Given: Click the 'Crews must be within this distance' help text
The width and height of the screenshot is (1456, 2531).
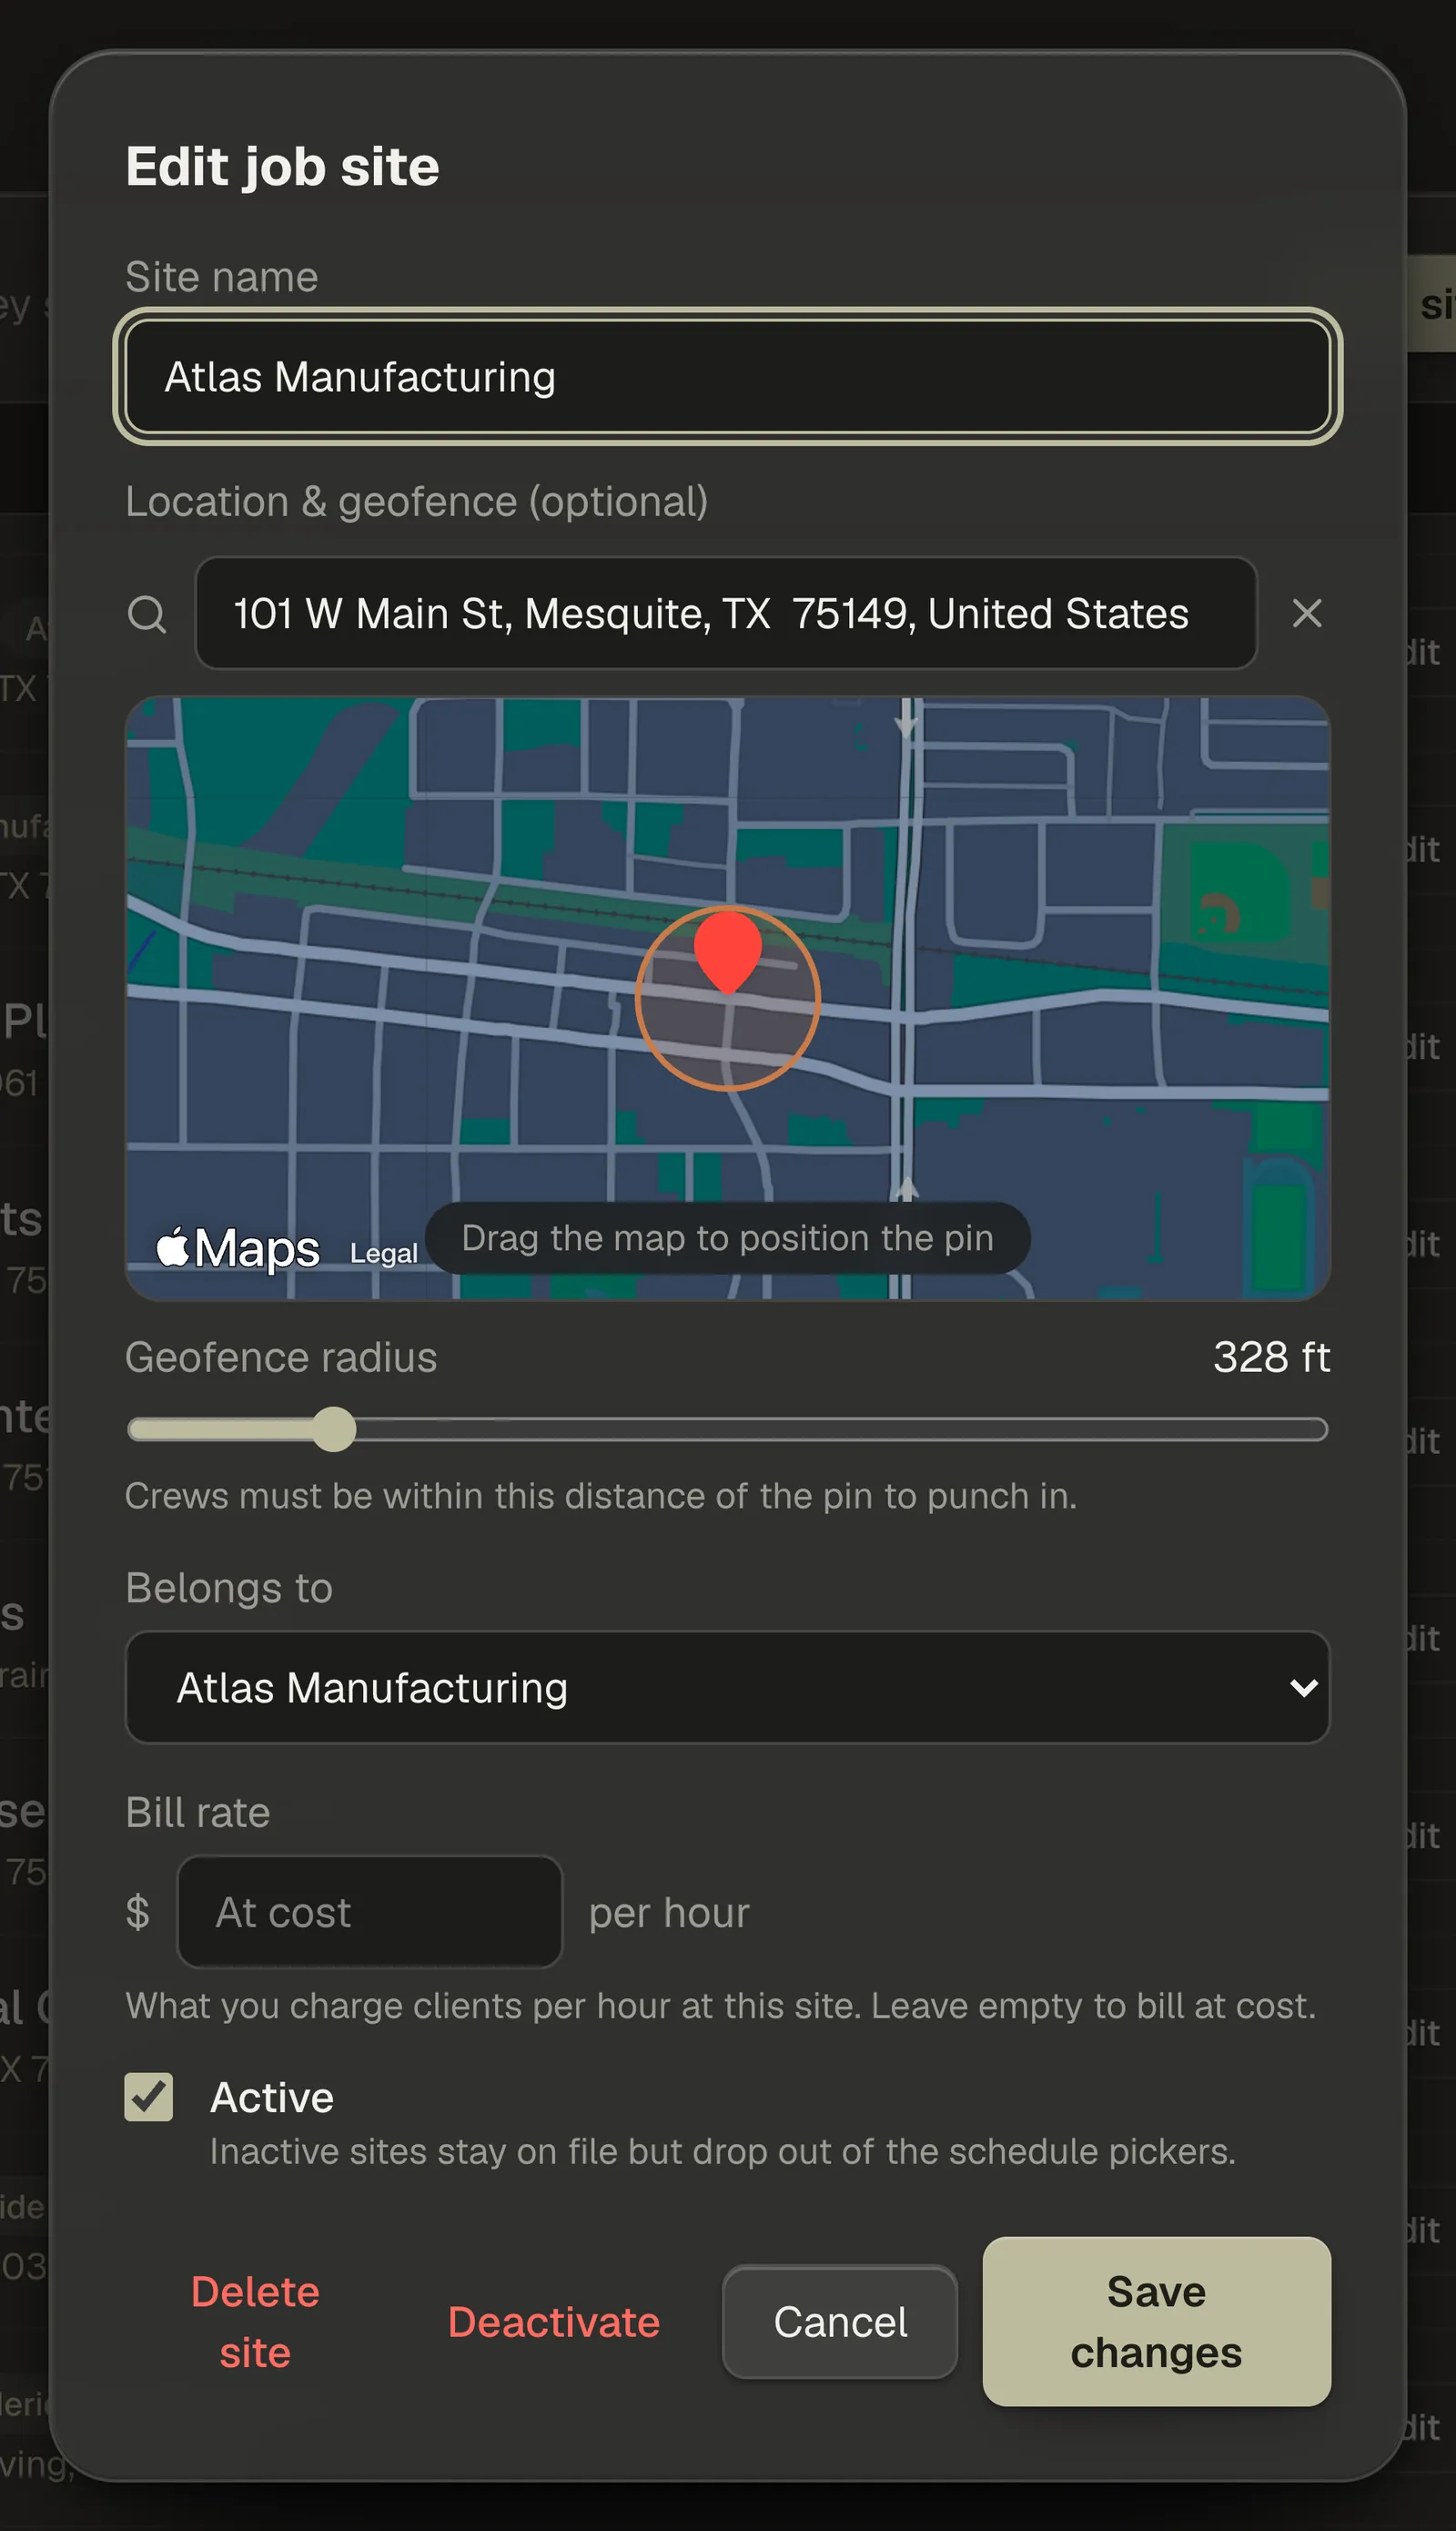Looking at the screenshot, I should 601,1496.
